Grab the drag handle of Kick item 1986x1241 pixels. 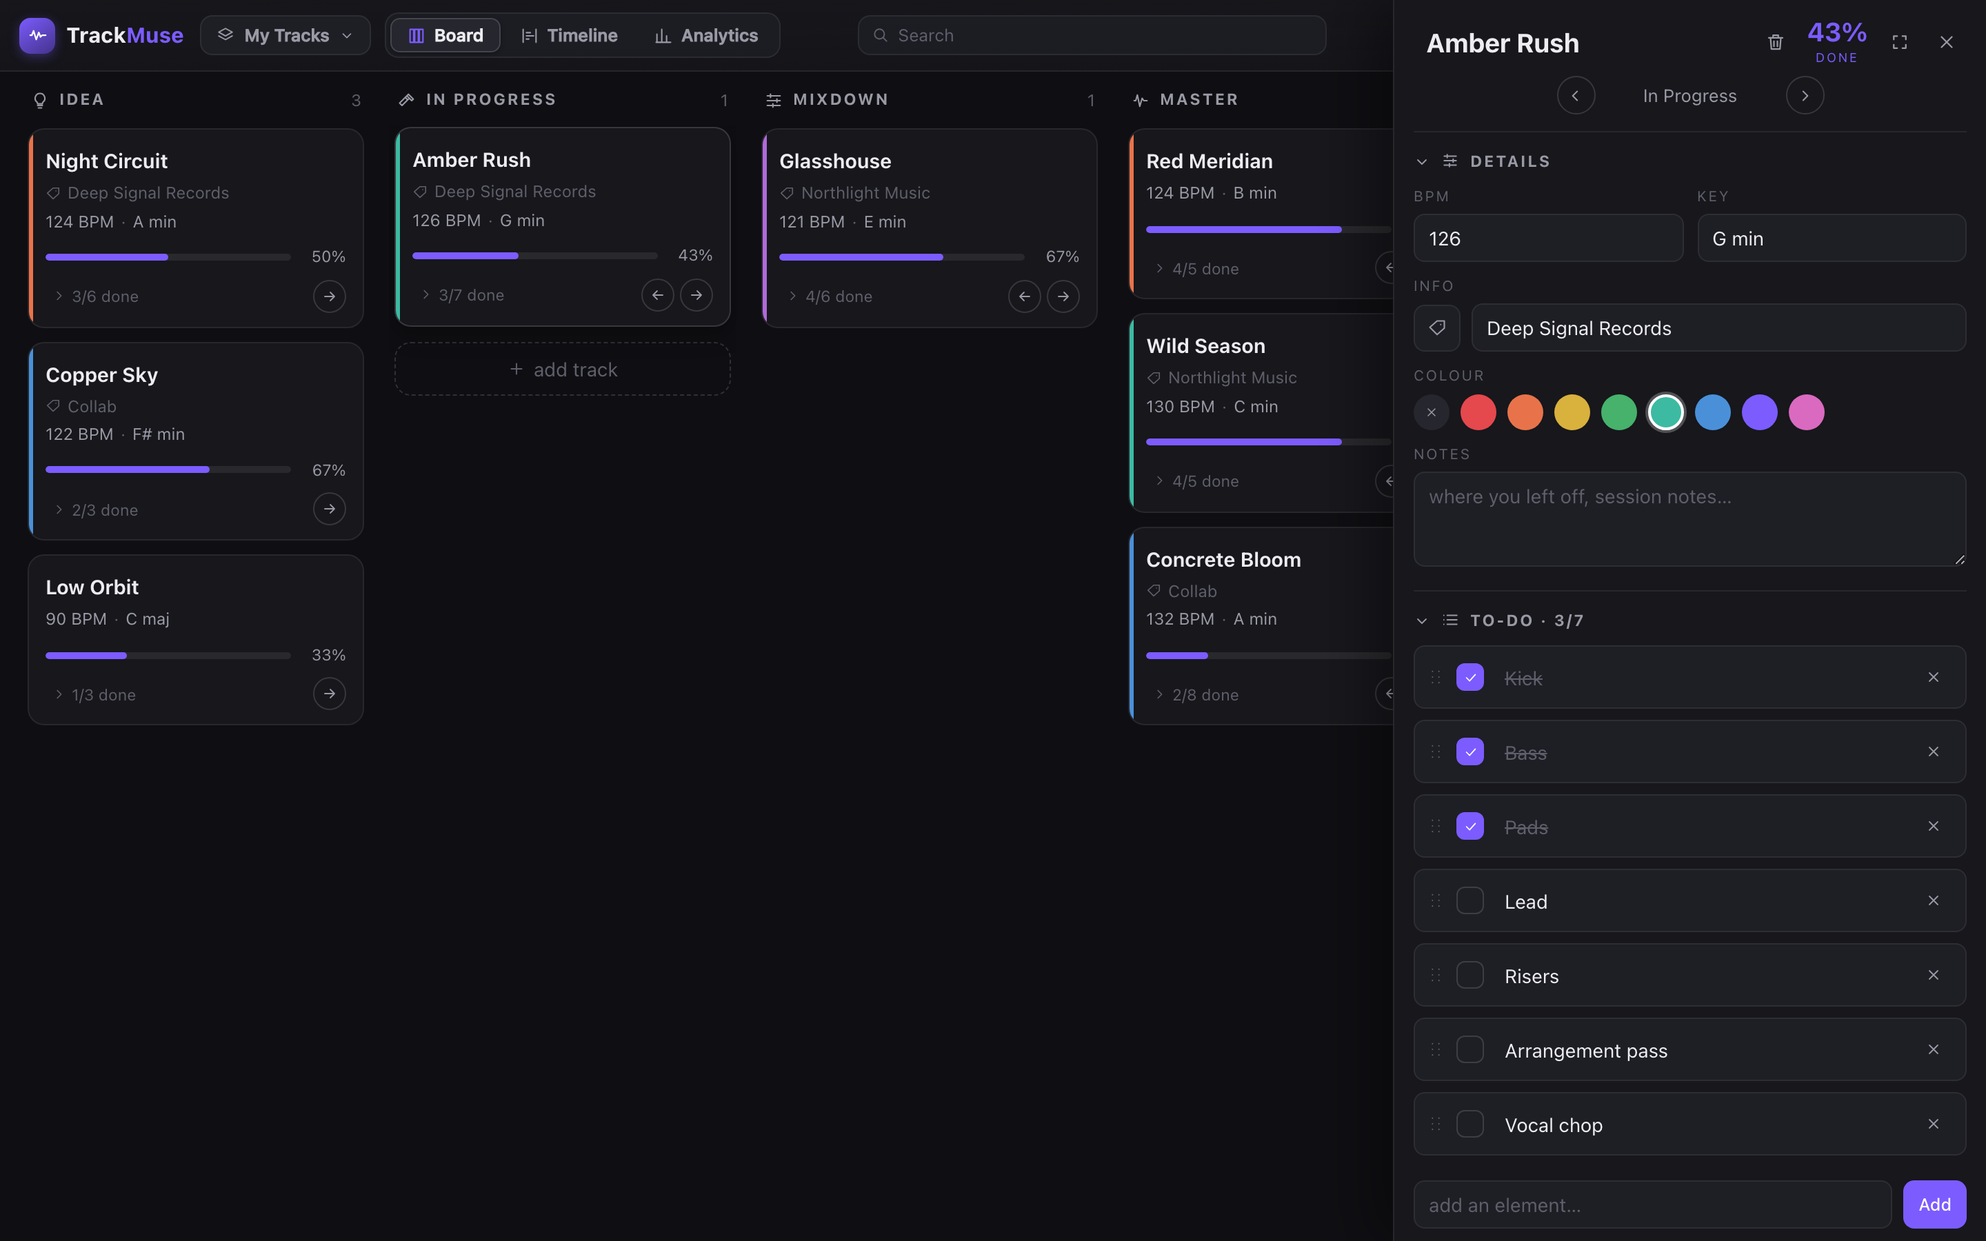[x=1435, y=677]
